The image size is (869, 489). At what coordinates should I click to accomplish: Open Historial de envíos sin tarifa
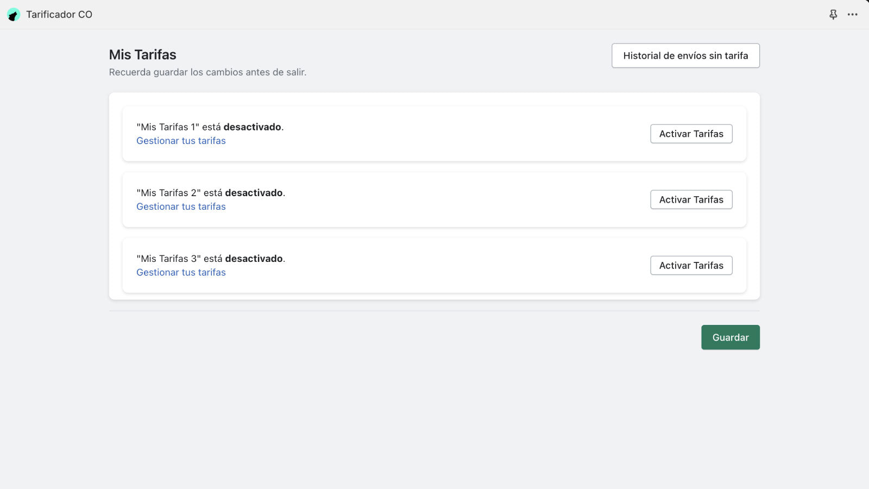685,55
